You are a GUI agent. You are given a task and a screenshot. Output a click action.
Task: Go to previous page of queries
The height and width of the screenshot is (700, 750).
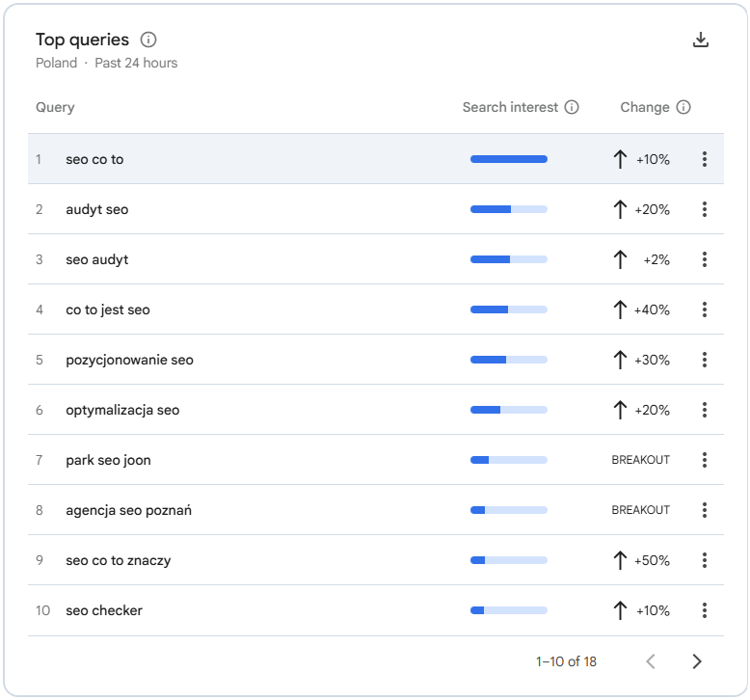[x=651, y=661]
